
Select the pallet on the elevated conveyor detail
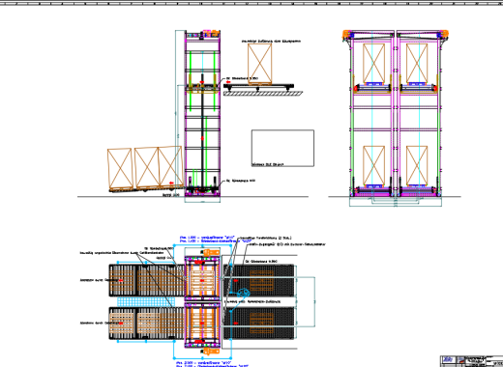[259, 64]
